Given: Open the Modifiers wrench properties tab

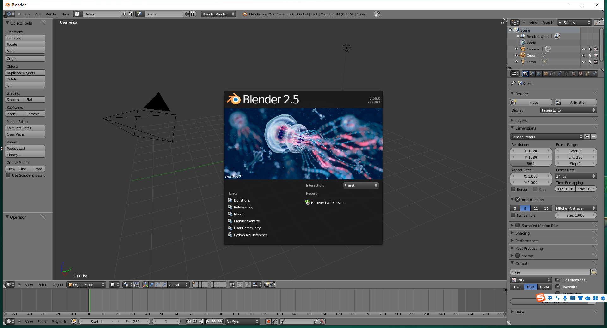Looking at the screenshot, I should (560, 73).
